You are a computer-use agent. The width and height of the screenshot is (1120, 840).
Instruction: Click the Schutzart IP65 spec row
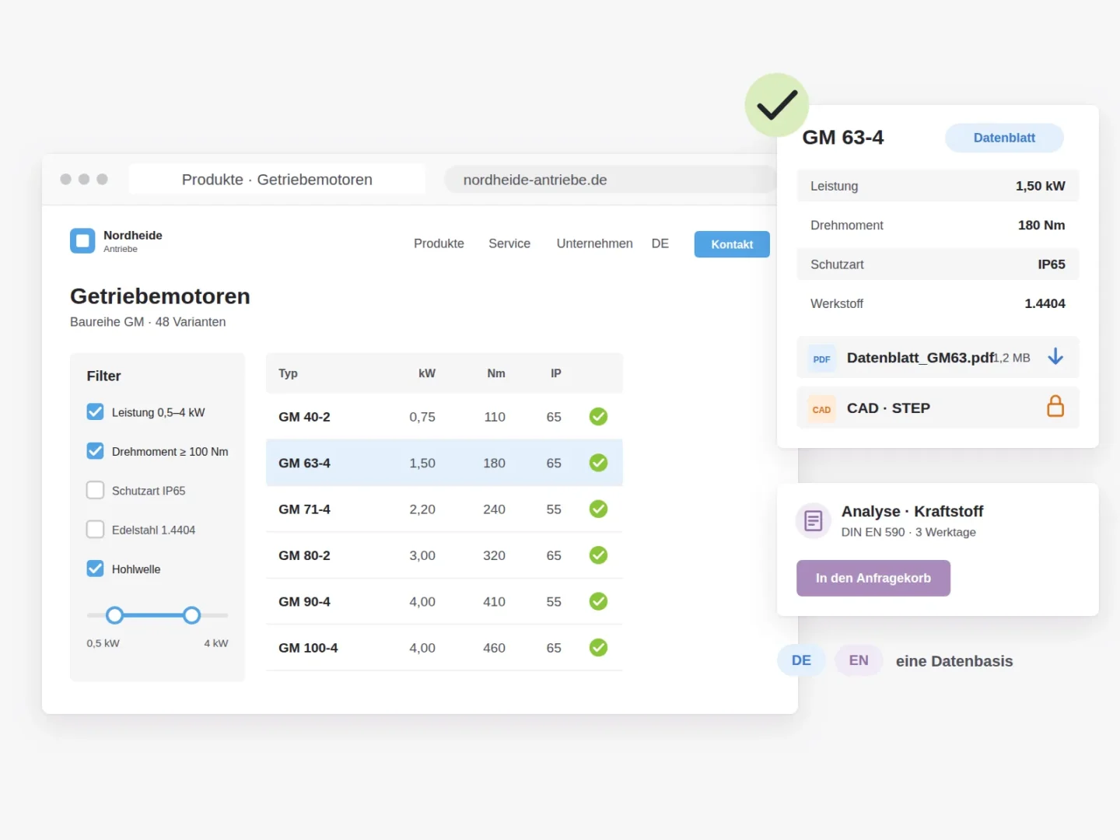pyautogui.click(x=938, y=264)
